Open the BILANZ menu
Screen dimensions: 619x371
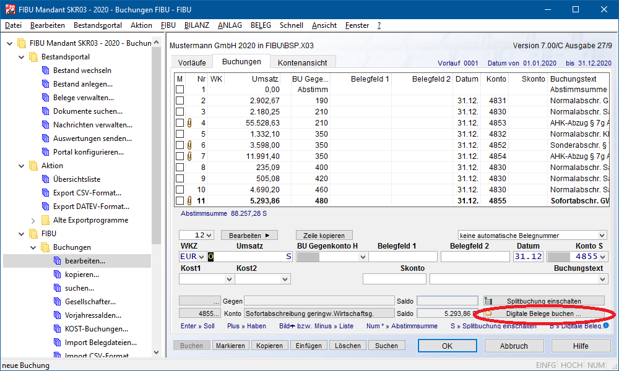[196, 25]
